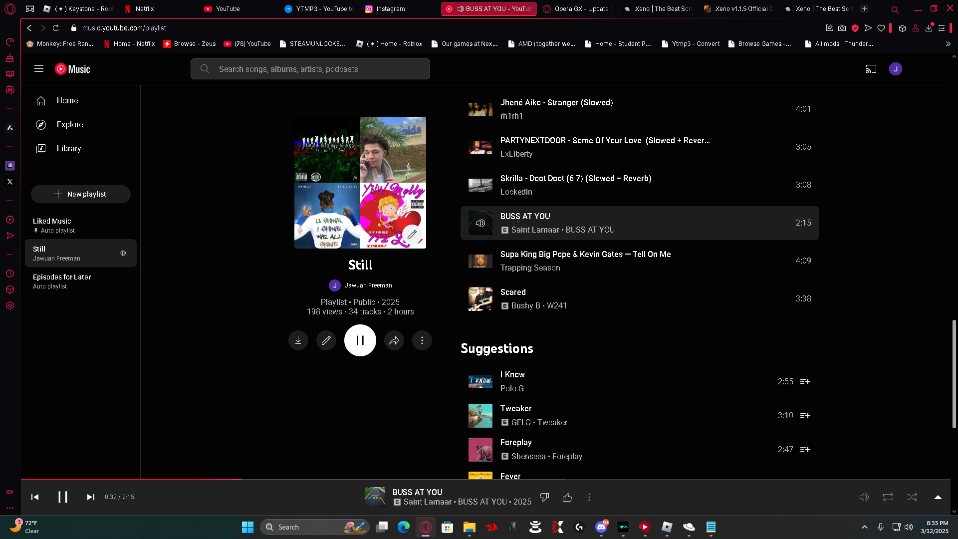This screenshot has height=539, width=958.
Task: Open a new browser tab
Action: [x=865, y=8]
